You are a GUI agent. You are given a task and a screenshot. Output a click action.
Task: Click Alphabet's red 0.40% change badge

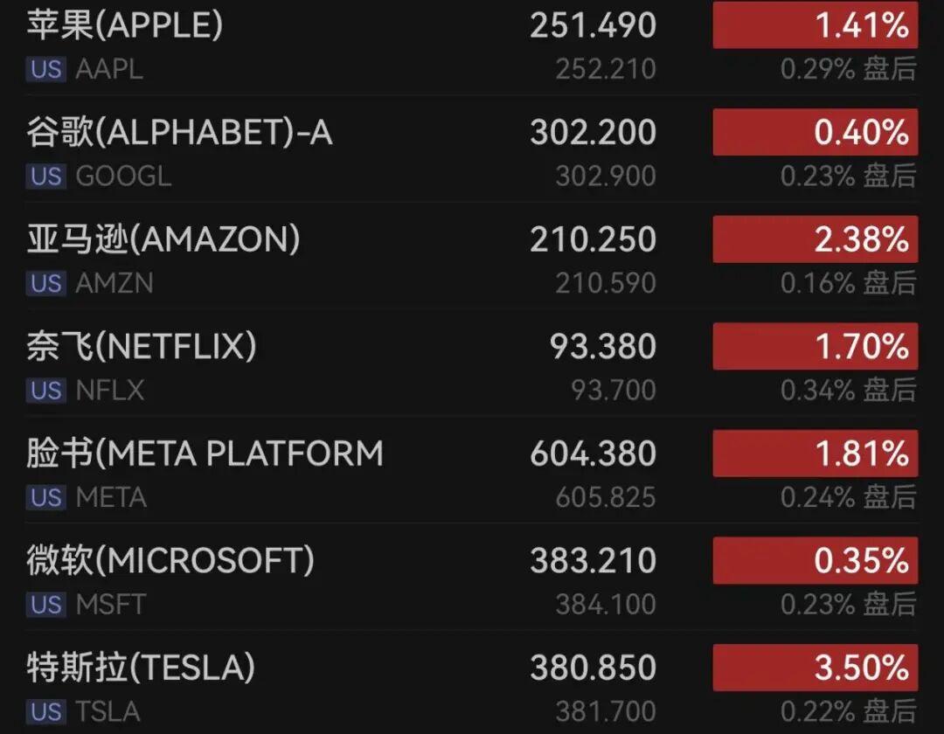(x=815, y=133)
